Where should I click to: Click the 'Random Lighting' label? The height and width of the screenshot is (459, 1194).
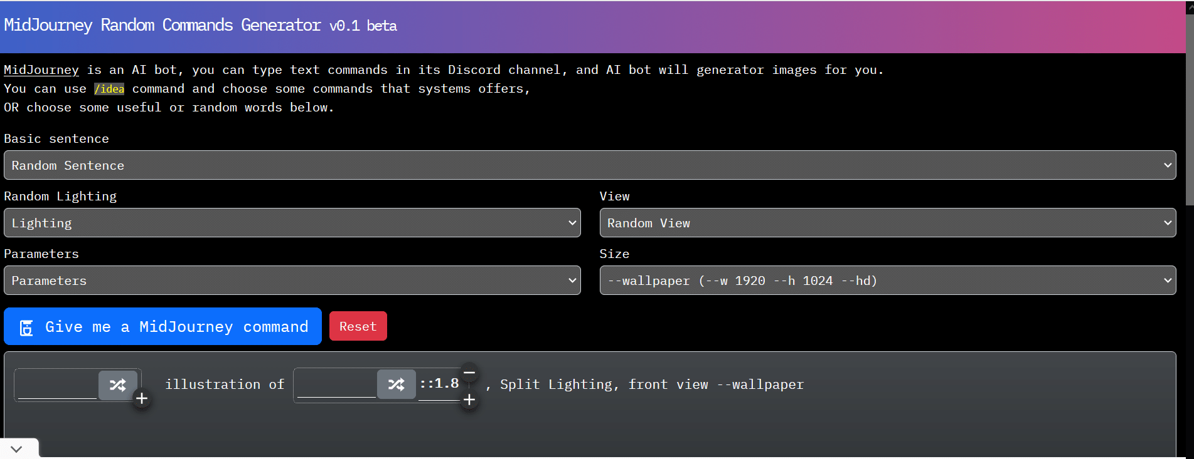point(60,196)
